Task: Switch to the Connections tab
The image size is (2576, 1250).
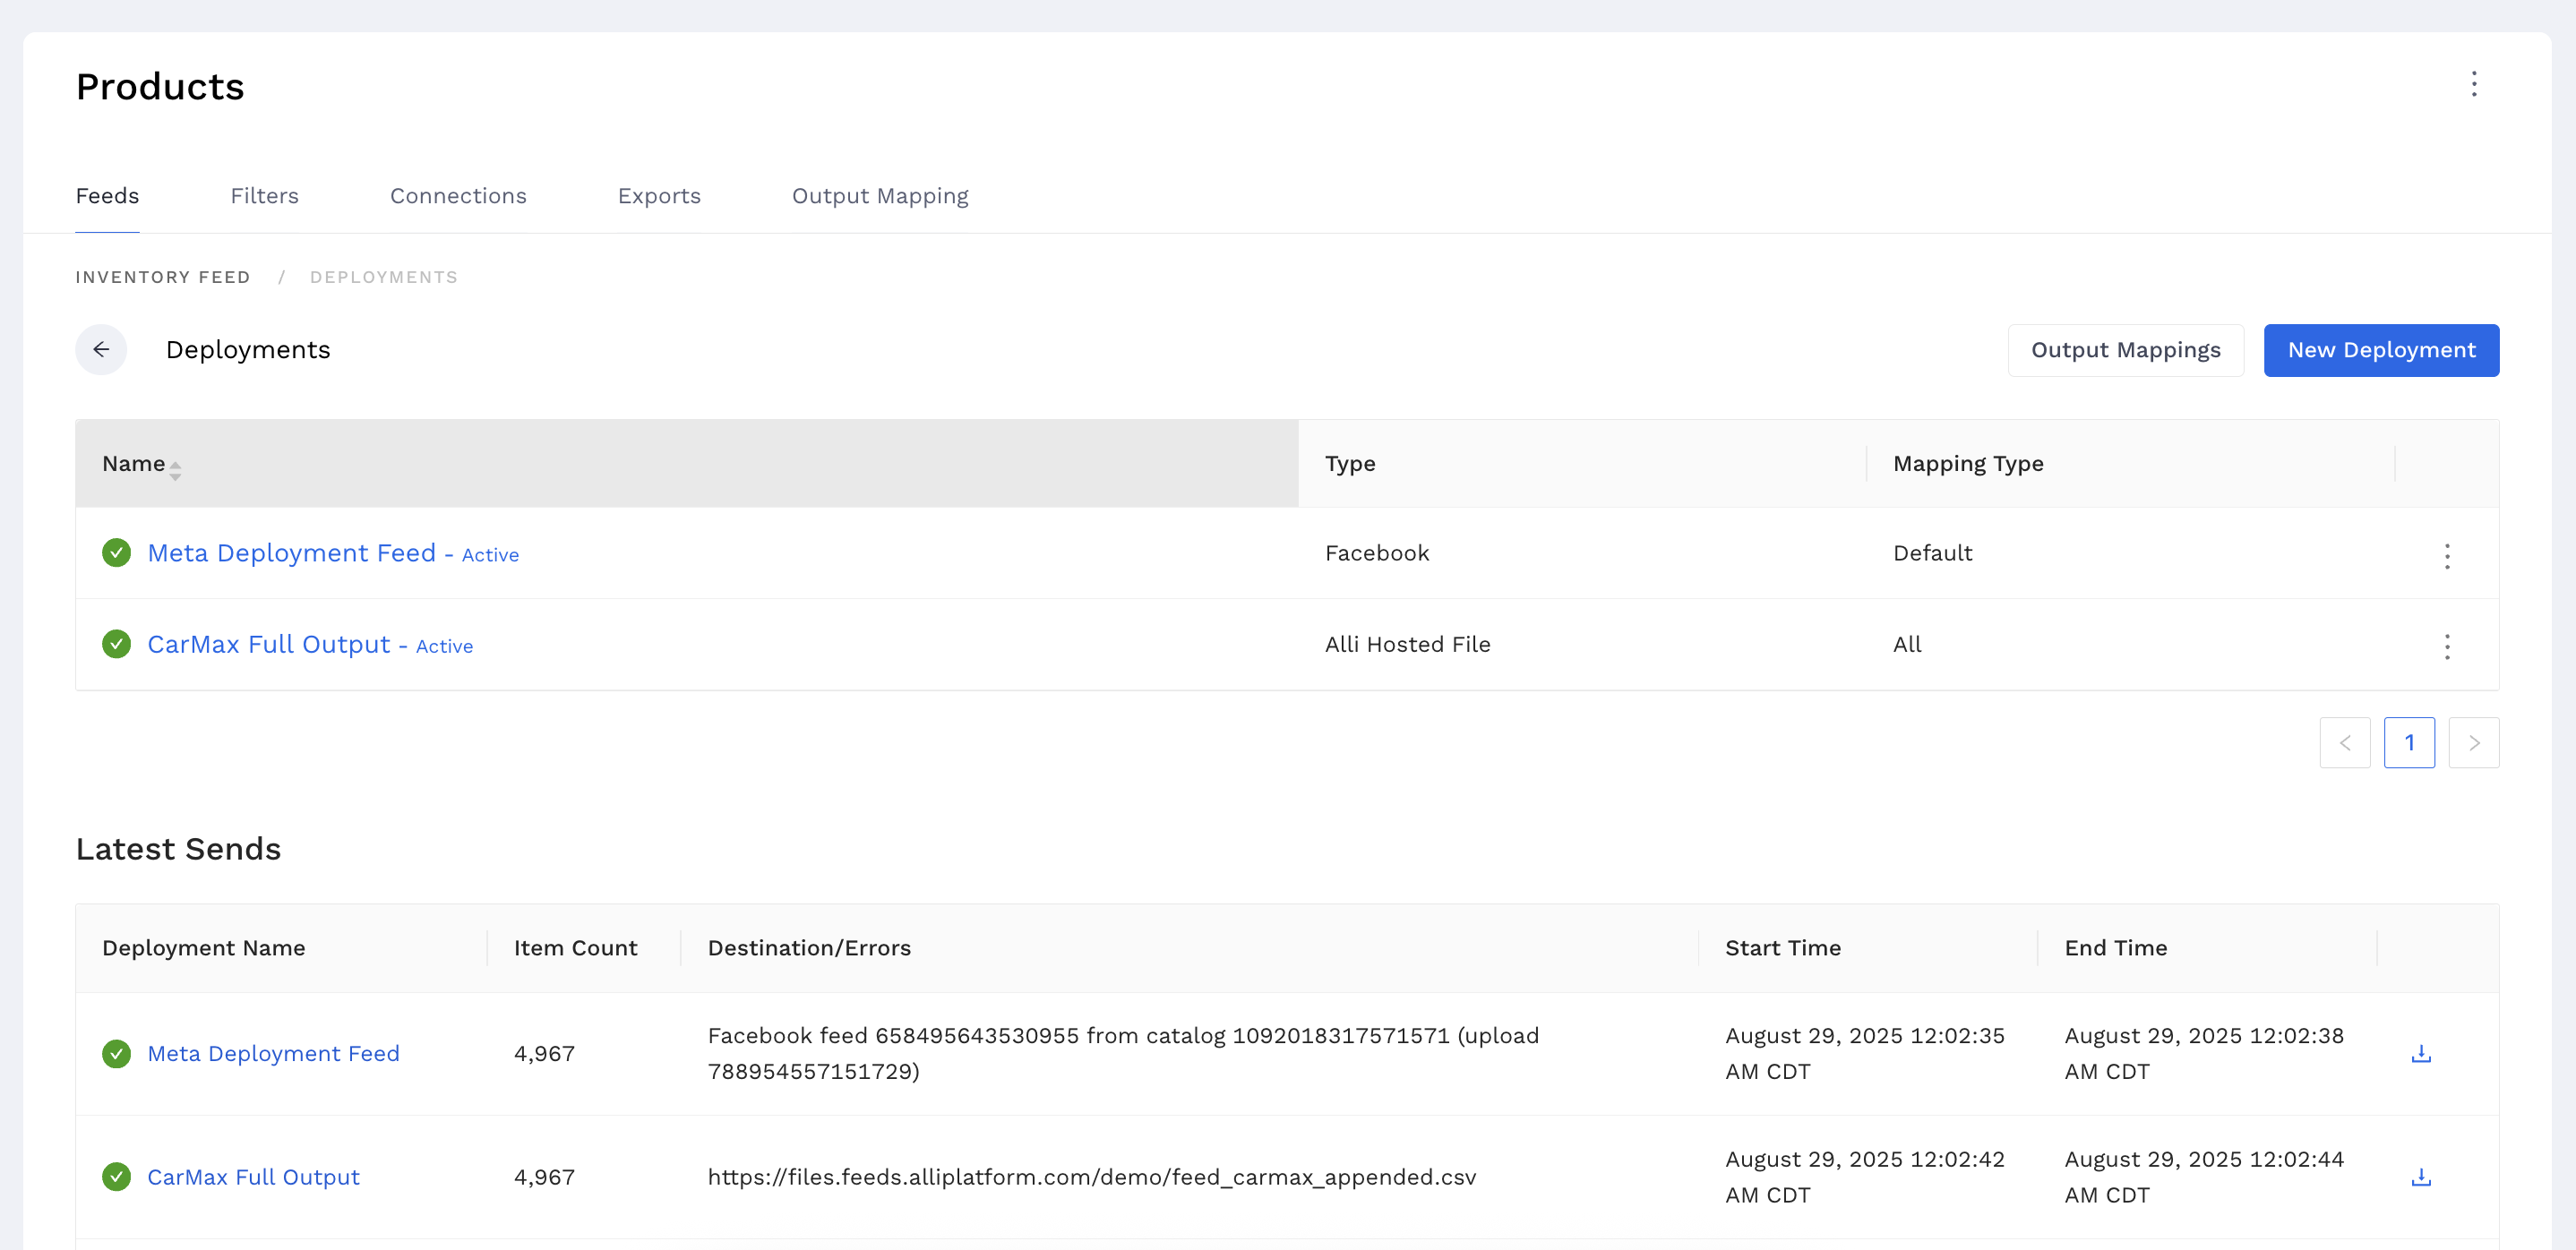Action: coord(458,196)
